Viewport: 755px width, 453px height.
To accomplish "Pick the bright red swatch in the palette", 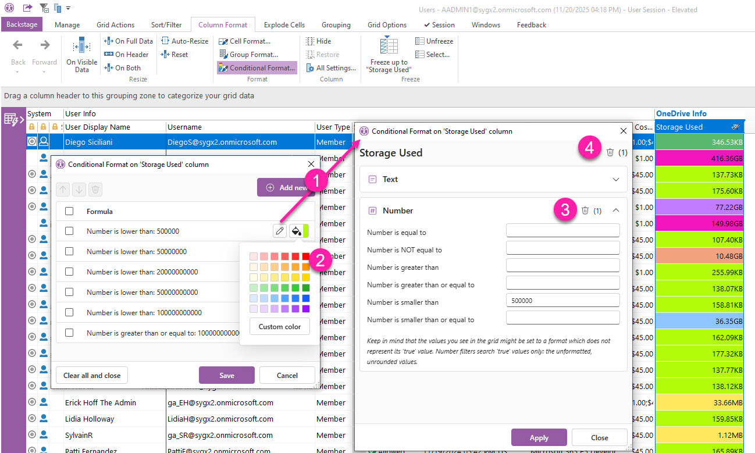I will point(305,256).
